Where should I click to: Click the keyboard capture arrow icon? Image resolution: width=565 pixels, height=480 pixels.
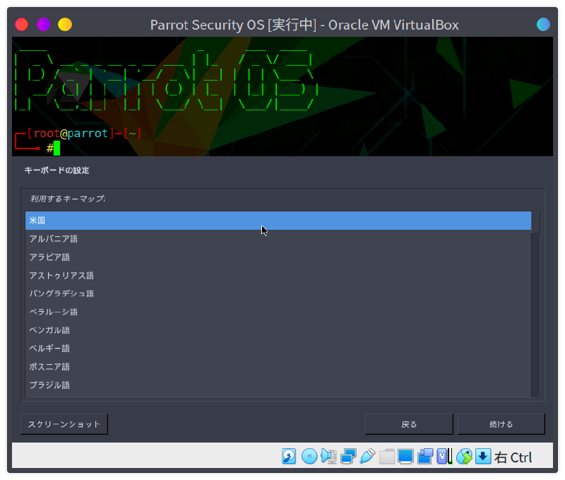(483, 457)
